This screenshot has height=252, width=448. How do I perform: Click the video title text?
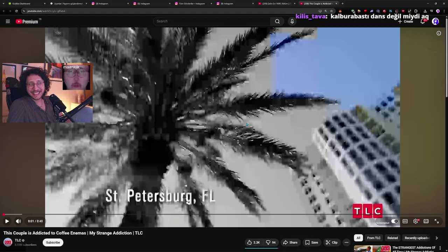73,233
